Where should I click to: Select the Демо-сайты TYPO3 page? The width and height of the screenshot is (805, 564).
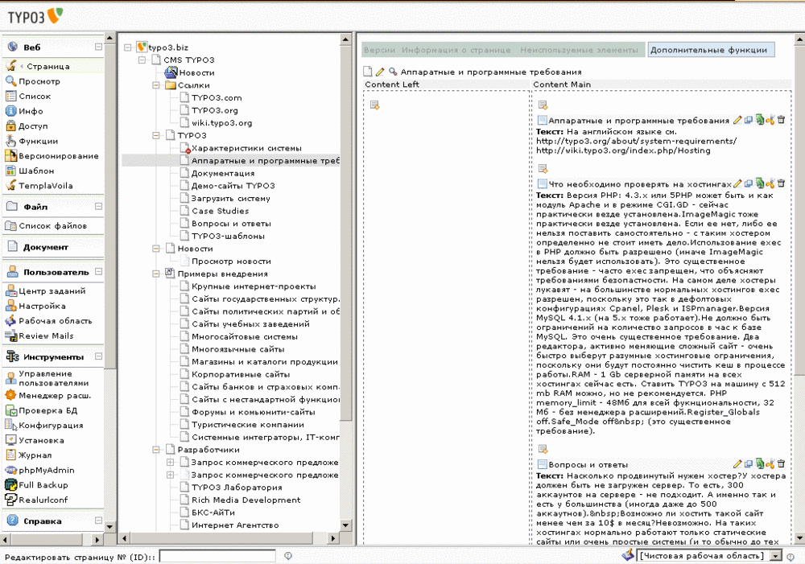tap(233, 186)
